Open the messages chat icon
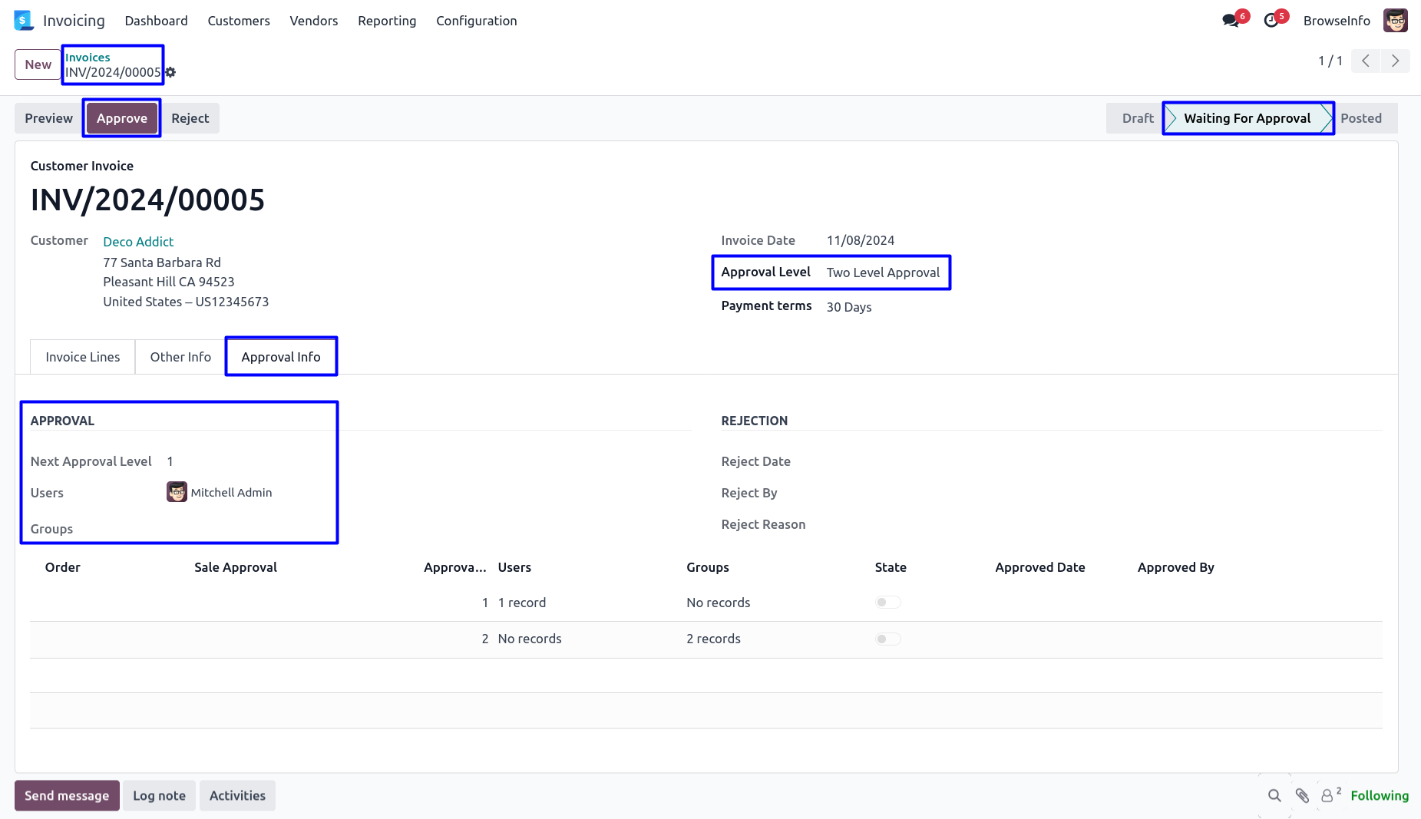Screen dimensions: 1421x819 click(1231, 21)
